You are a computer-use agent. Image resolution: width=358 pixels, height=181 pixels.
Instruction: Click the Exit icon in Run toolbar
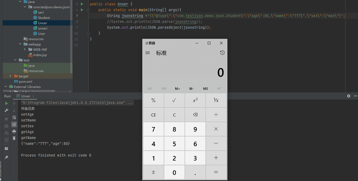click(x=7, y=140)
